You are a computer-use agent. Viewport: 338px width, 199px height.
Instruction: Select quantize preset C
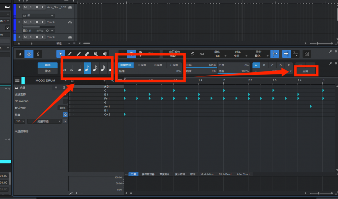pyautogui.click(x=272, y=65)
